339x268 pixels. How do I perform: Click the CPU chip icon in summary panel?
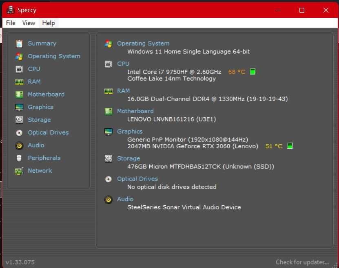109,64
